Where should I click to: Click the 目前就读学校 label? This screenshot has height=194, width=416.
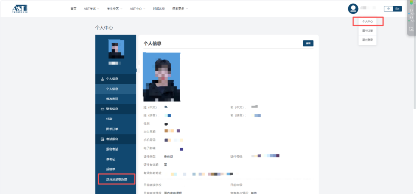(x=153, y=185)
